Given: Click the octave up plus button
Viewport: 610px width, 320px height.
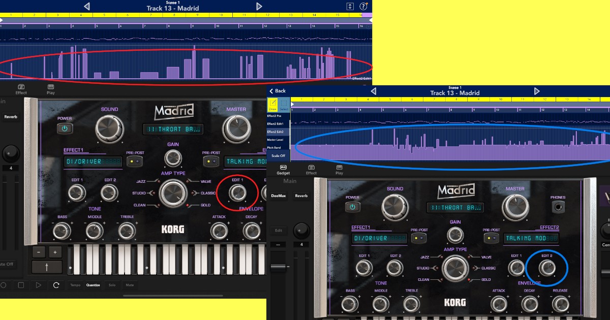Looking at the screenshot, I should 55,252.
